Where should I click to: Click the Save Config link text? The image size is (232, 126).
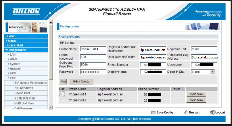coord(165,112)
